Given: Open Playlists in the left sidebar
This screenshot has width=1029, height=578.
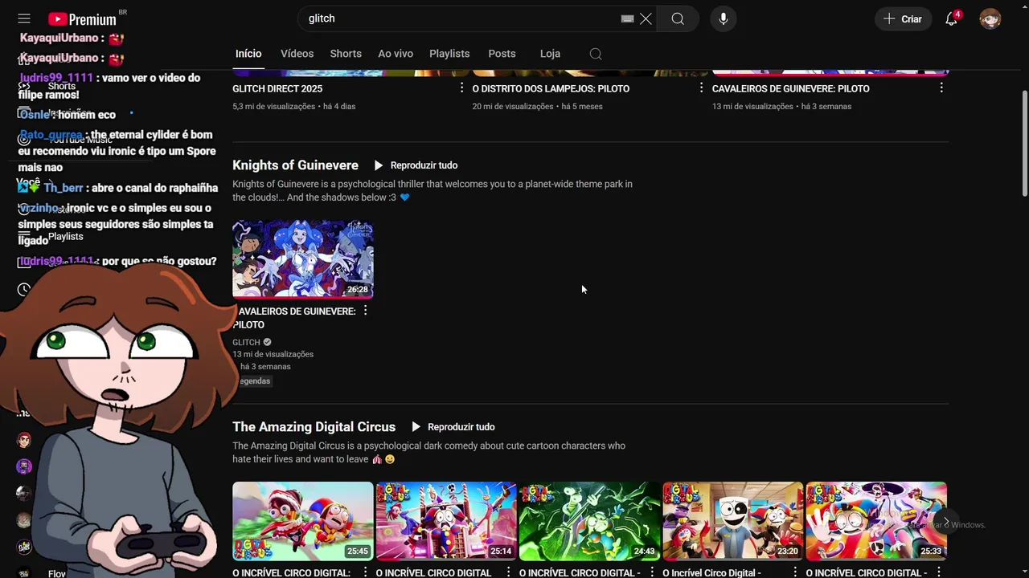Looking at the screenshot, I should pos(65,237).
